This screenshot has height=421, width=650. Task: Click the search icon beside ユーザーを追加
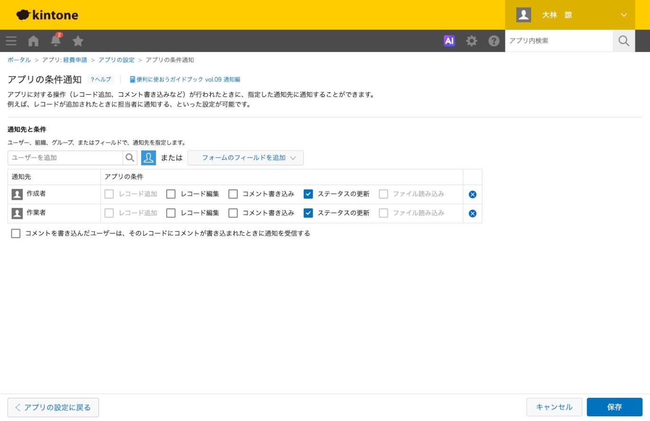pyautogui.click(x=130, y=158)
